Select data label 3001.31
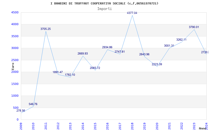 (169, 46)
